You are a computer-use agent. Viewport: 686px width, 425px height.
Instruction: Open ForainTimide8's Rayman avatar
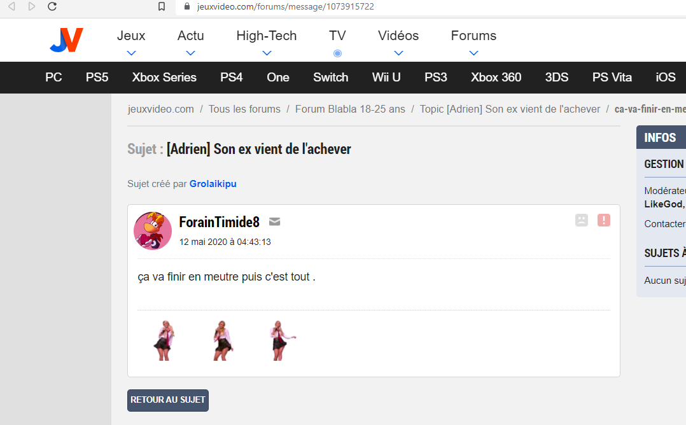point(153,231)
